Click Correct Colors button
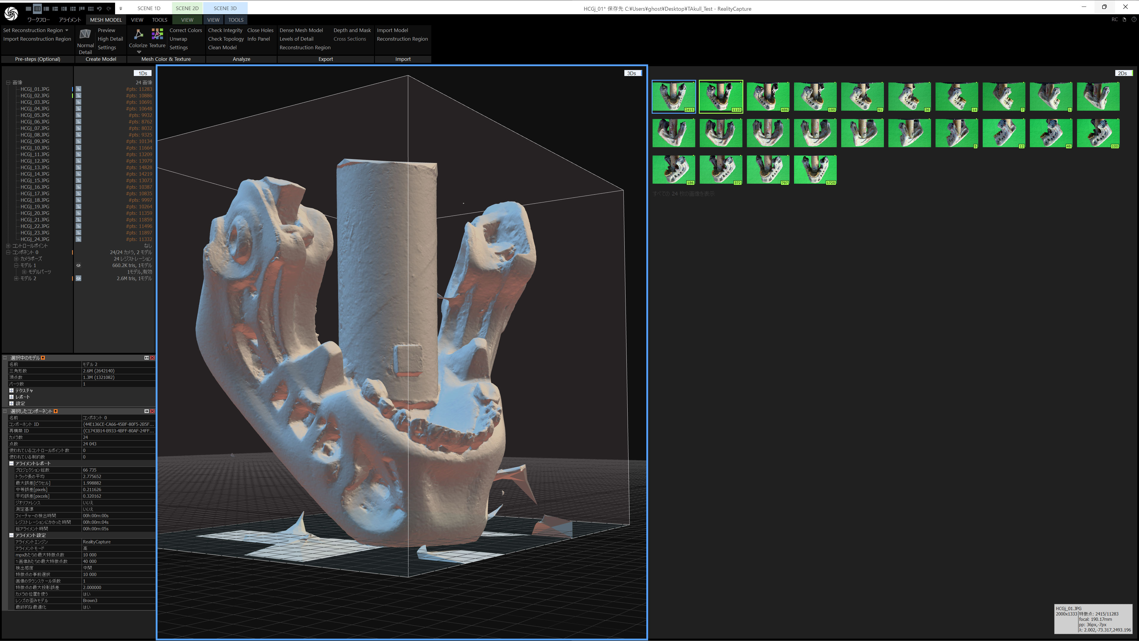This screenshot has width=1139, height=641. pos(186,30)
